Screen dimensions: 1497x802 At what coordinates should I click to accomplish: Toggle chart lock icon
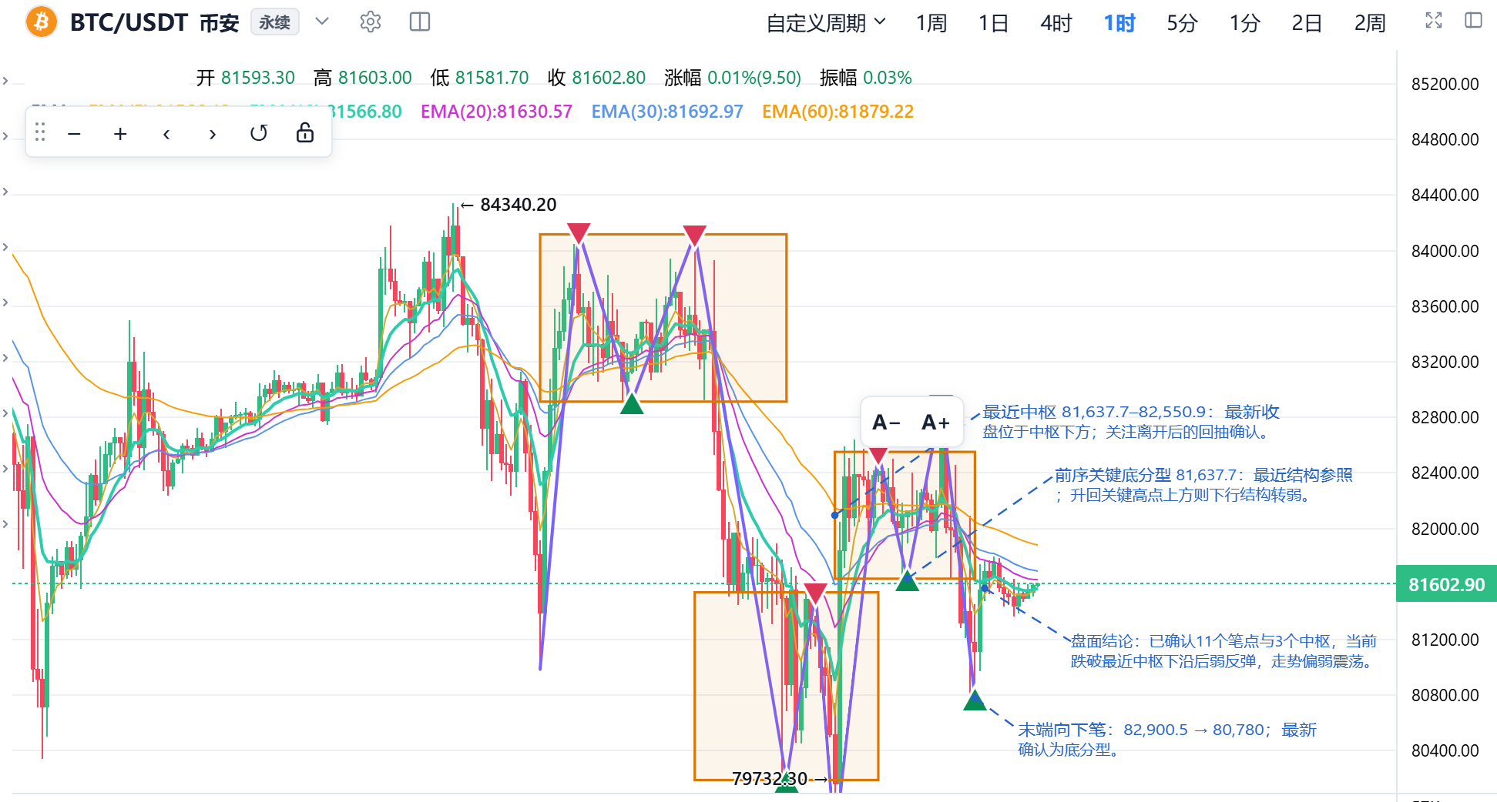[x=305, y=133]
